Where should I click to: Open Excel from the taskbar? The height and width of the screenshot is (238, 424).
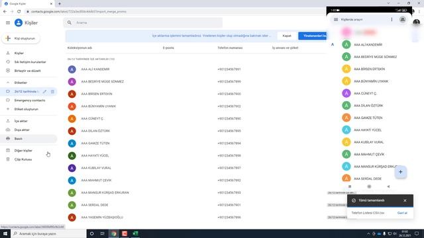[x=135, y=233]
